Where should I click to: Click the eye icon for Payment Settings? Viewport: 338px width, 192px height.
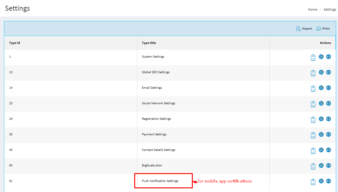pyautogui.click(x=329, y=134)
